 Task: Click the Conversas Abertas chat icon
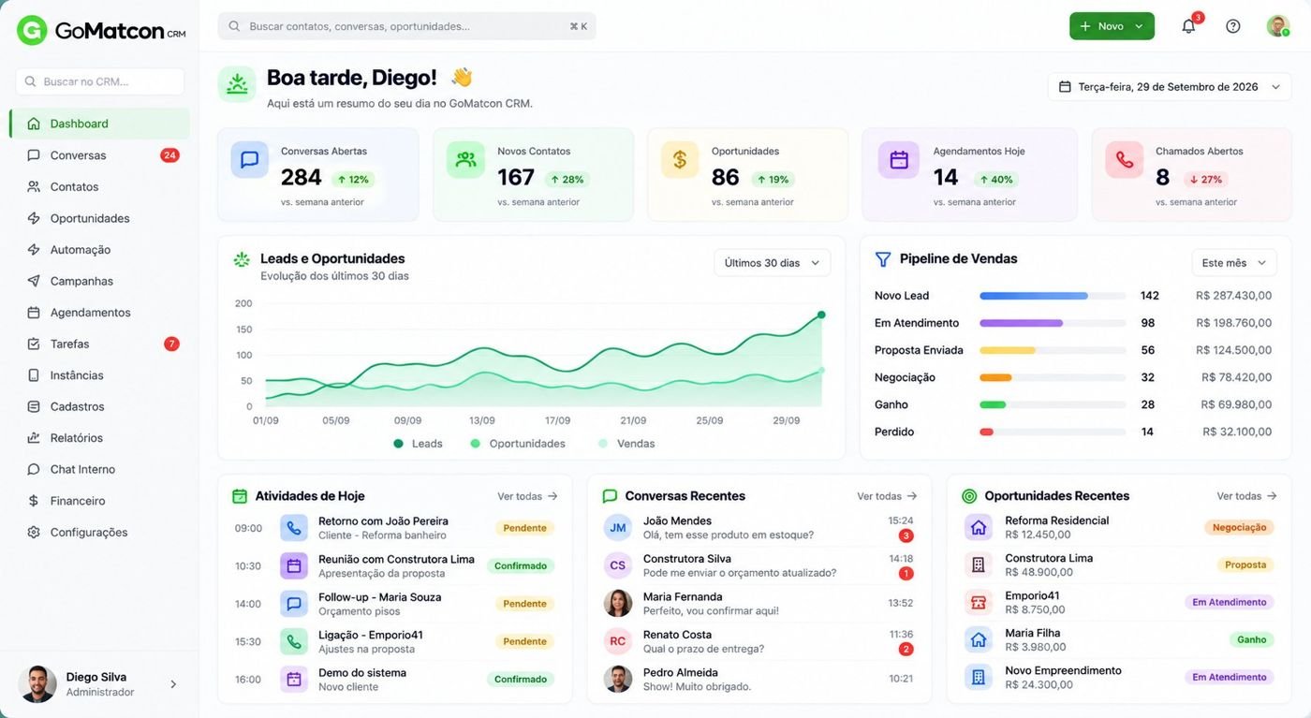250,160
